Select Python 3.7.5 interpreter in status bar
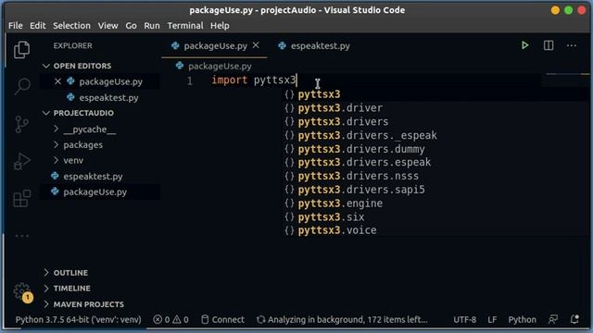This screenshot has width=593, height=333. (x=78, y=319)
